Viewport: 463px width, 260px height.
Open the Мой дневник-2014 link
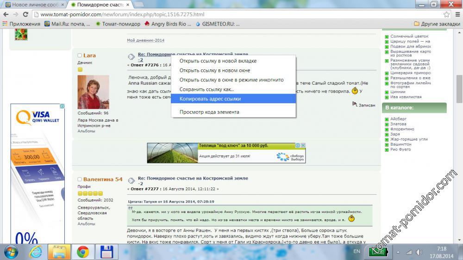[145, 40]
